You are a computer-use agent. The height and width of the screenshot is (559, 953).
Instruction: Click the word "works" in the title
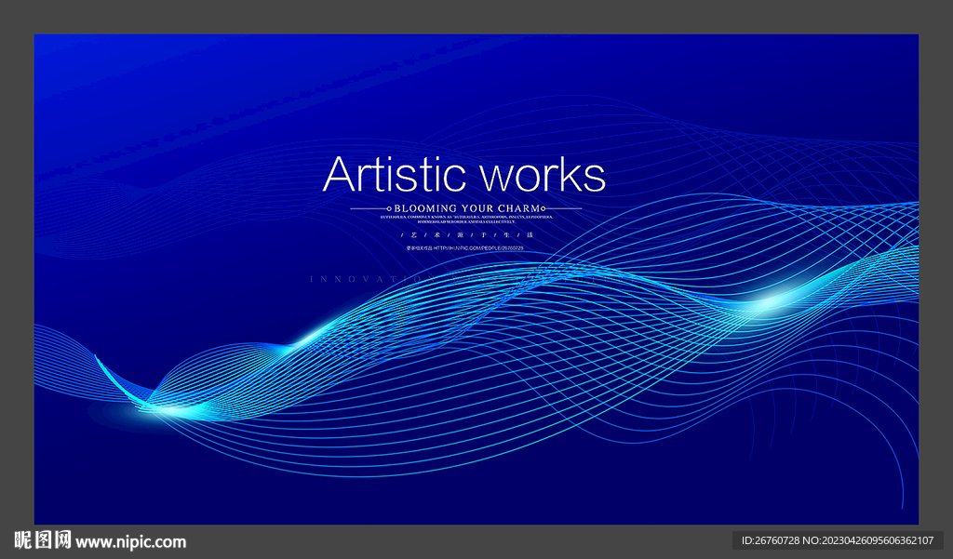pos(544,175)
